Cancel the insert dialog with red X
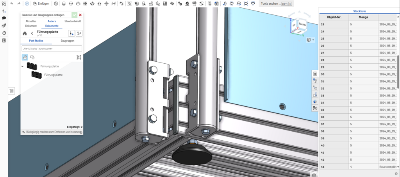This screenshot has height=177, width=400. 80,15
